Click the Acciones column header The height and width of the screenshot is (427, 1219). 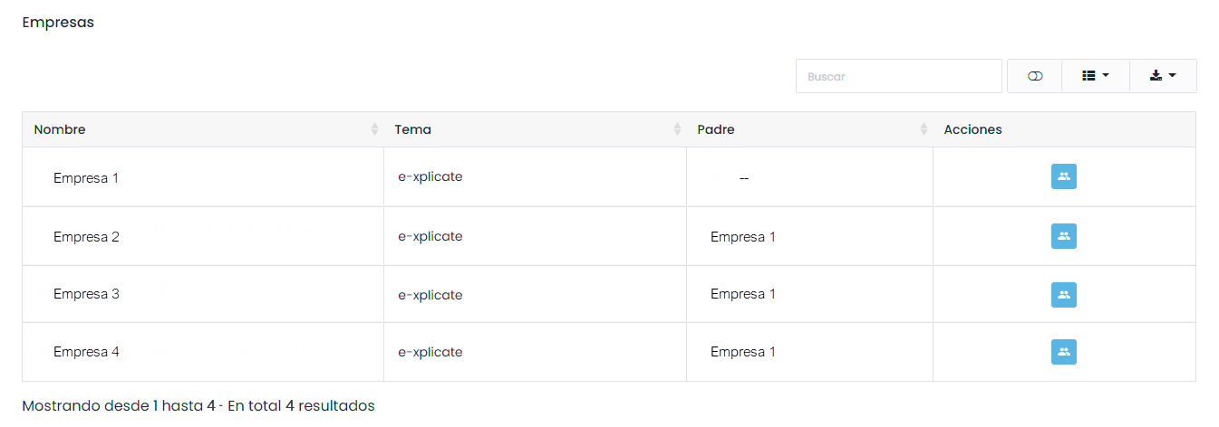[972, 129]
